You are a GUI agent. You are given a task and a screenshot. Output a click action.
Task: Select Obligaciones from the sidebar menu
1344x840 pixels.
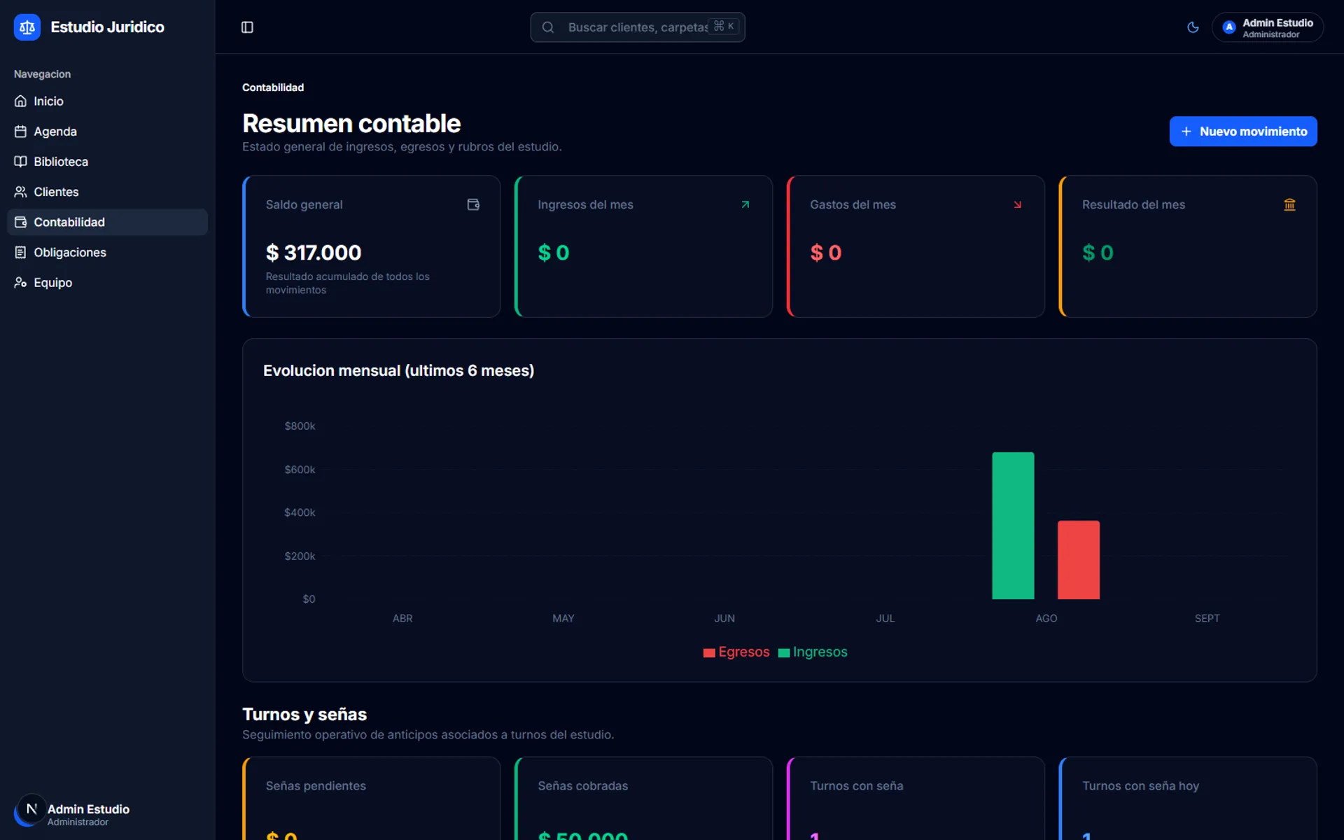[107, 252]
